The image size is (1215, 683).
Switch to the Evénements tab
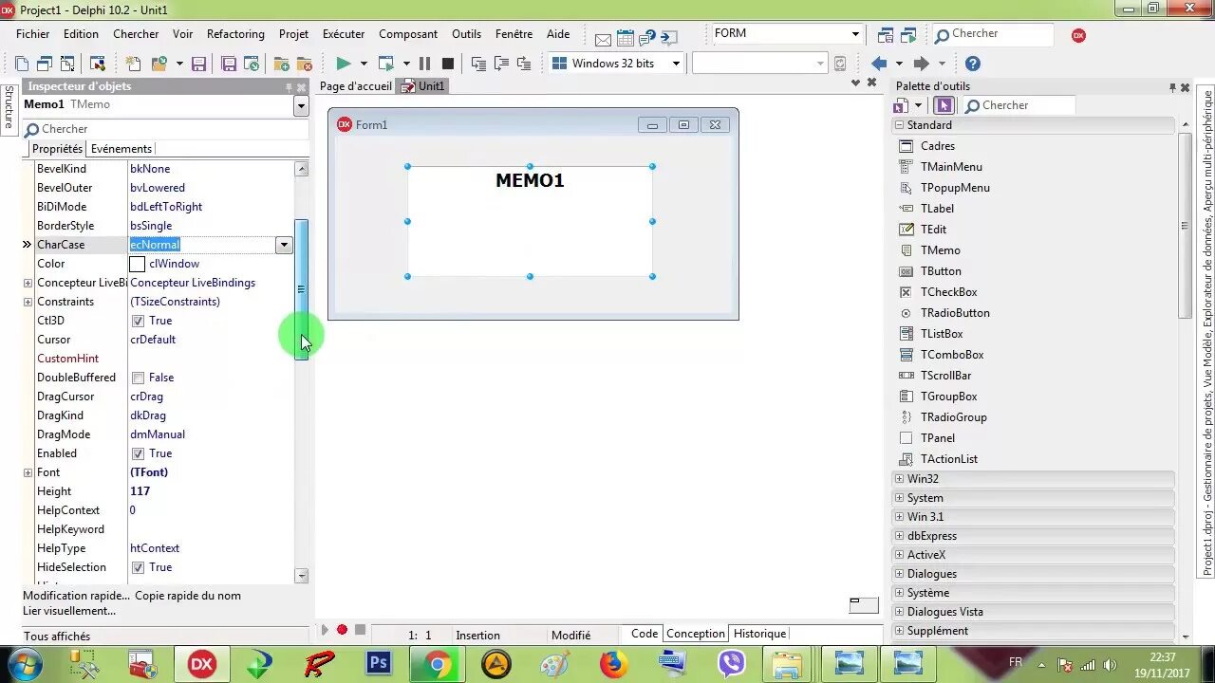tap(121, 149)
